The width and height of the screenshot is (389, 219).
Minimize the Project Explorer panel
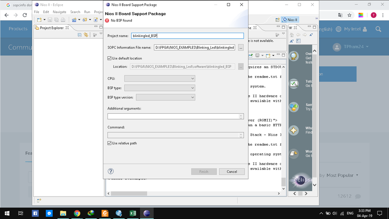[x=96, y=26]
